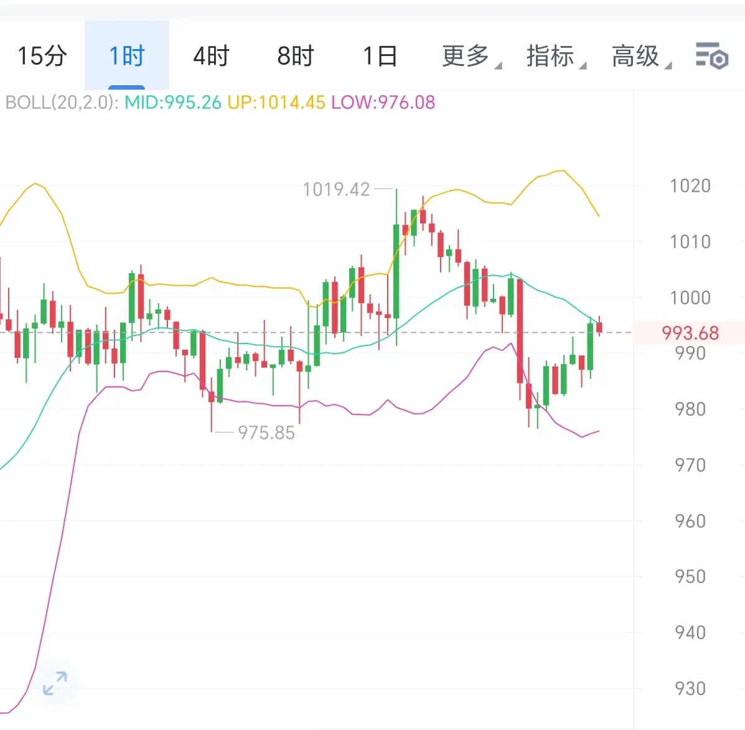Click the 1019.42 high price marker
The image size is (745, 730).
click(x=336, y=189)
